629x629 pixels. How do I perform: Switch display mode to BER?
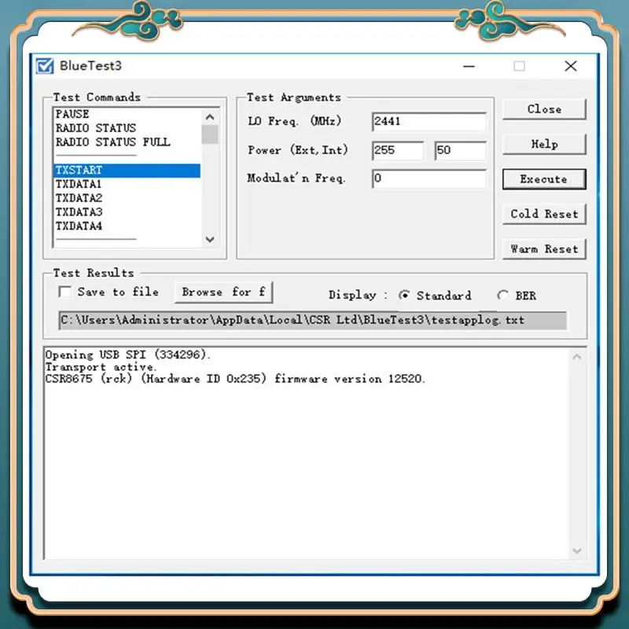click(503, 296)
